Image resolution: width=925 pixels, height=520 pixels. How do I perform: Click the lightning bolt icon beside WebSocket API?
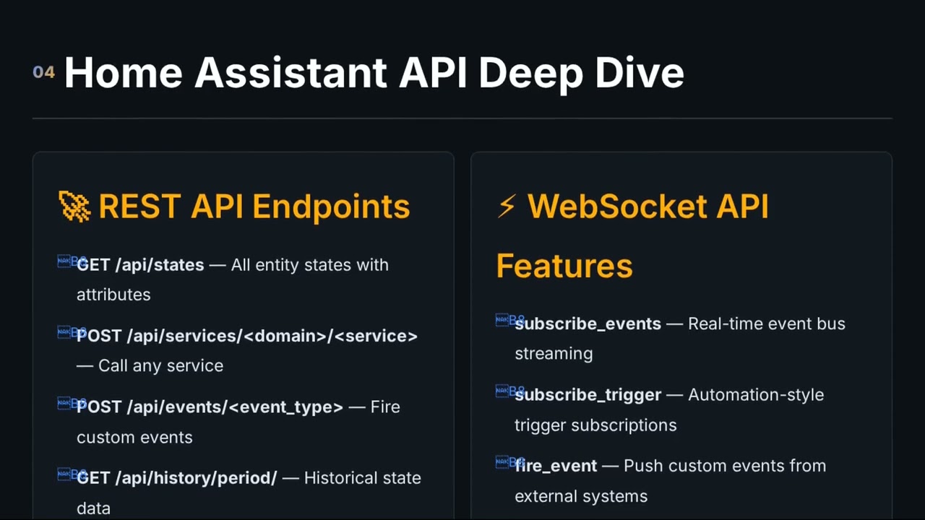coord(507,207)
